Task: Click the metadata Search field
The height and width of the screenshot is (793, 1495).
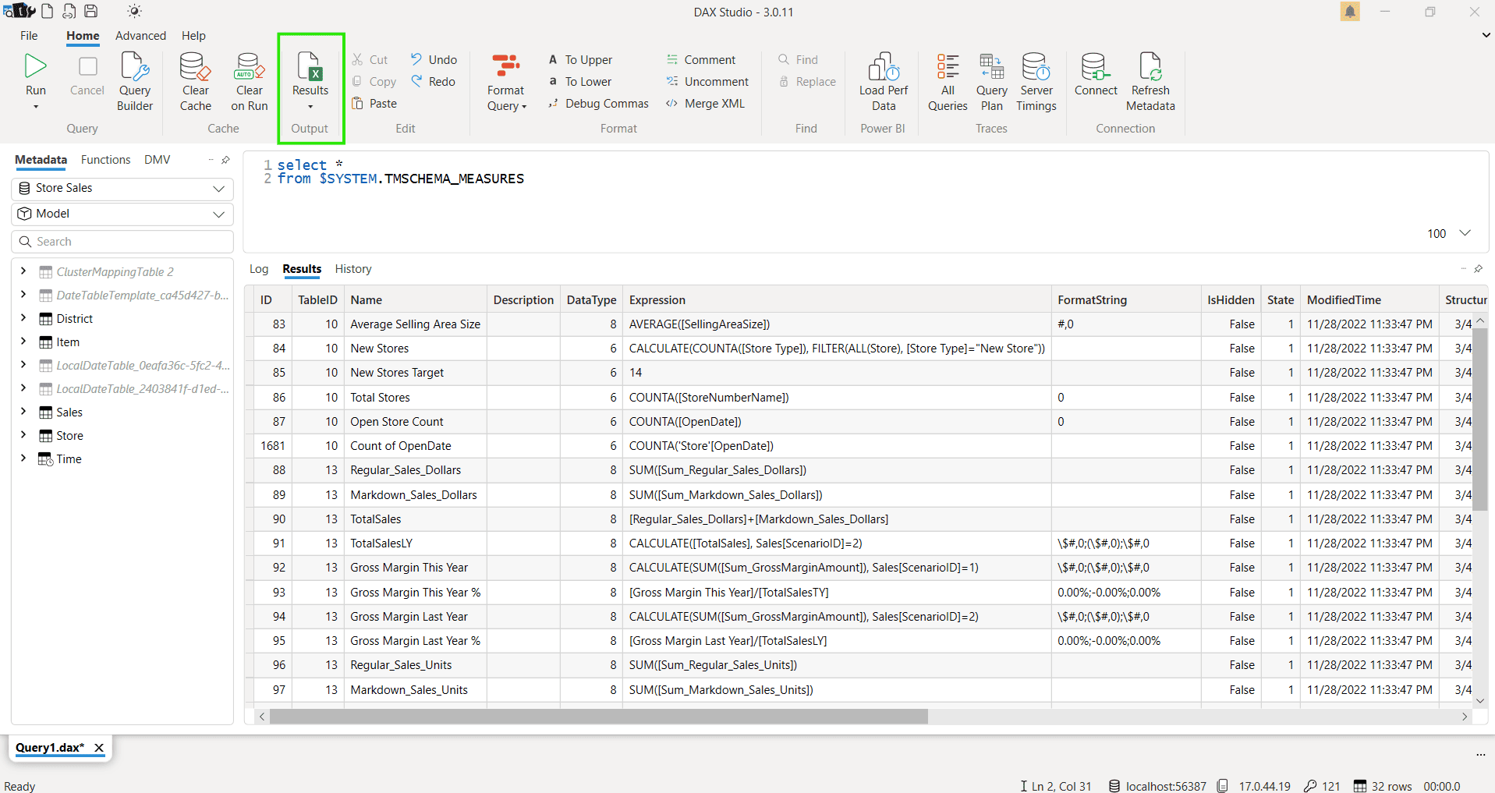Action: click(x=122, y=242)
